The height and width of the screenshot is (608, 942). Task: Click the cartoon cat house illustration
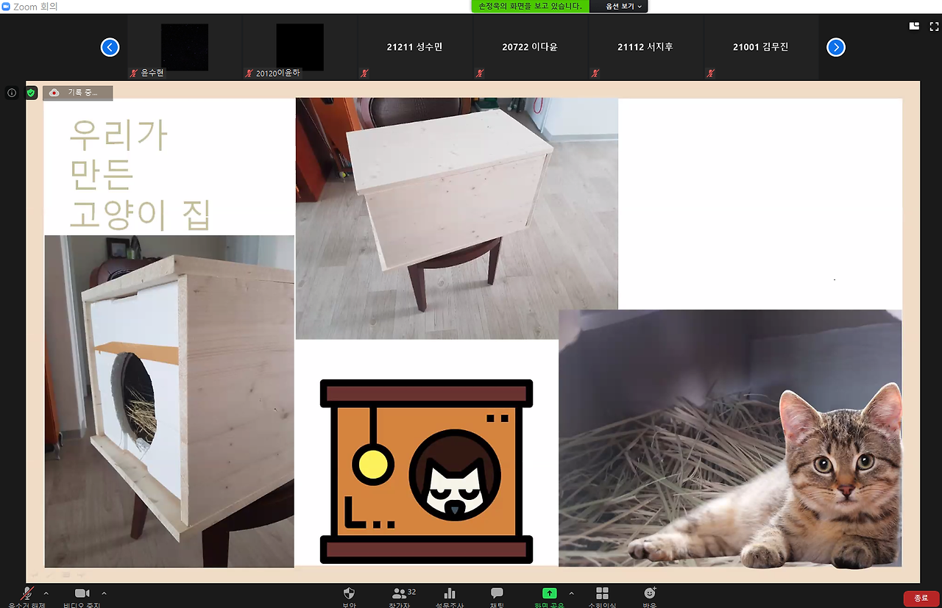pyautogui.click(x=427, y=472)
